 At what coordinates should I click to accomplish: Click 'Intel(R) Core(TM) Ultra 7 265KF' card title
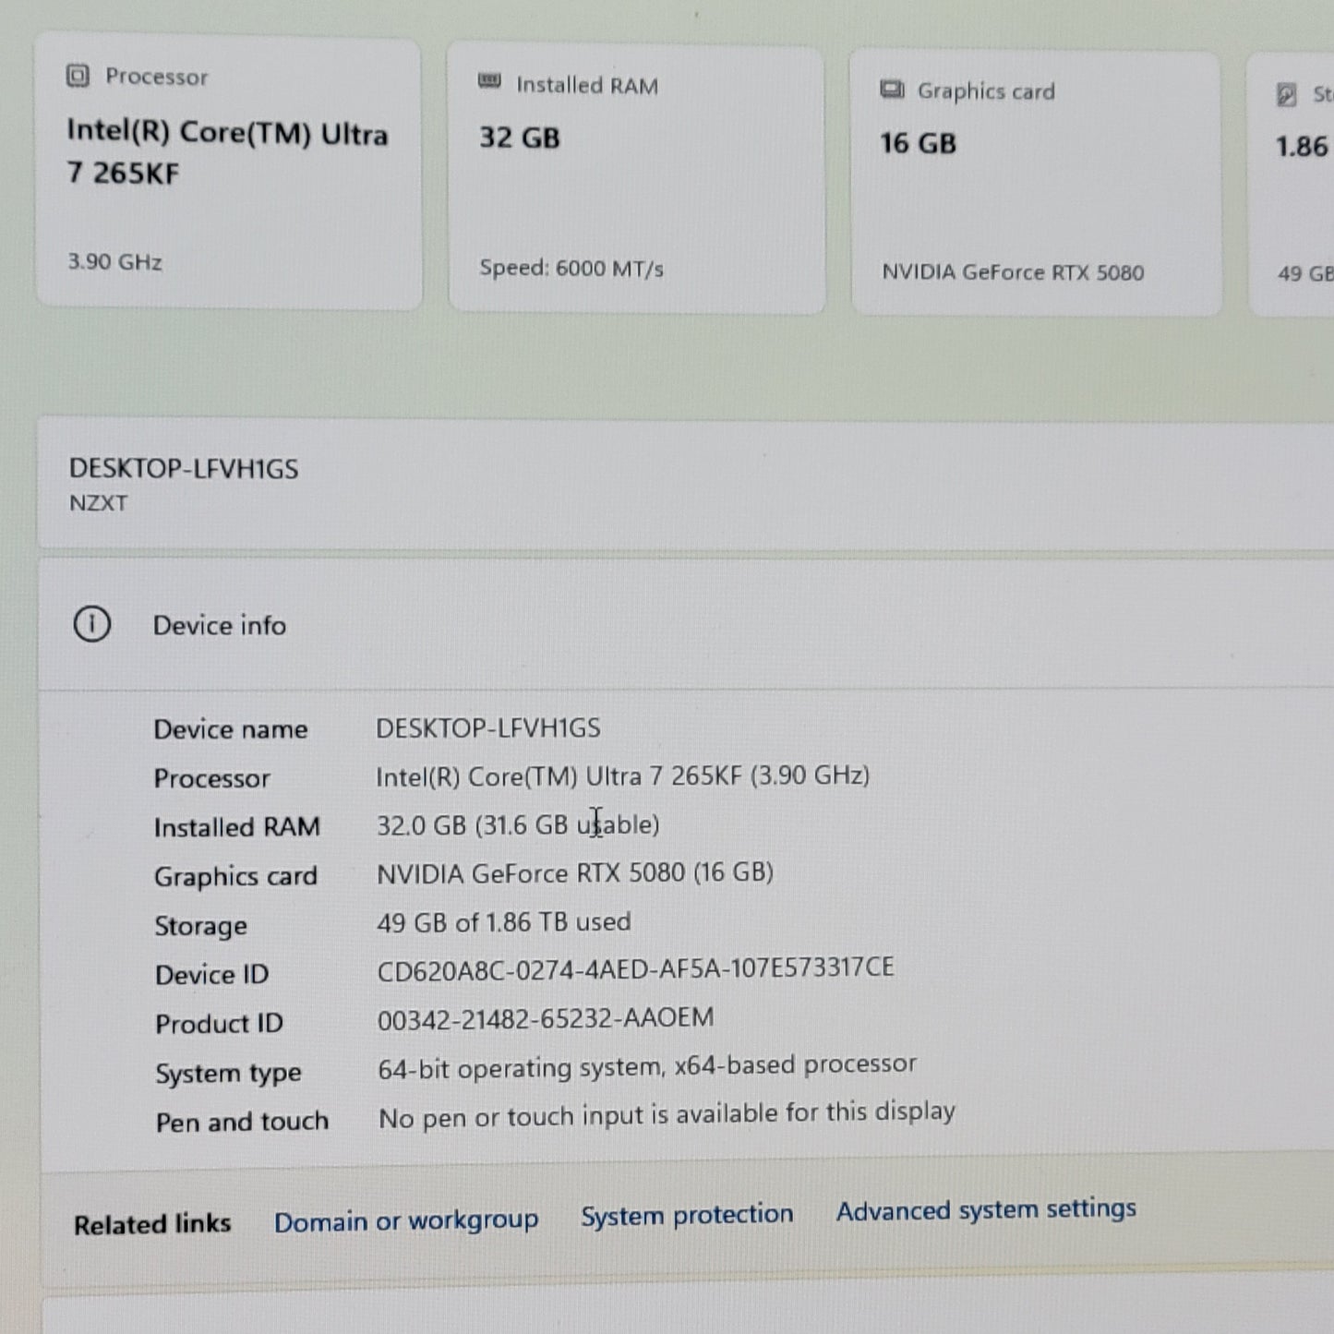tap(227, 152)
